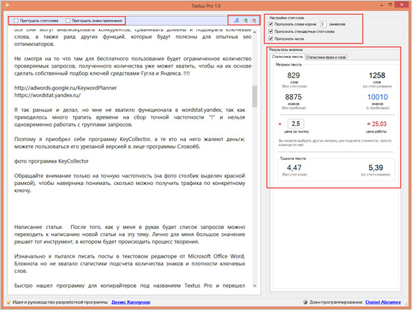
Task: Click the text editor scrollbar thumb
Action: coord(255,96)
